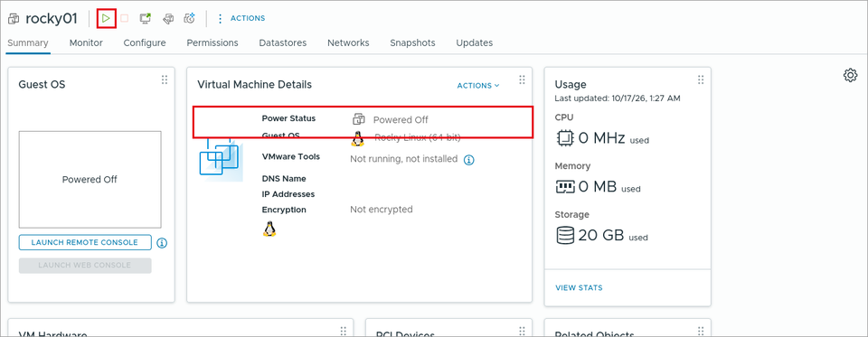This screenshot has width=868, height=337.
Task: Click the red Power Off stop icon
Action: pos(125,18)
